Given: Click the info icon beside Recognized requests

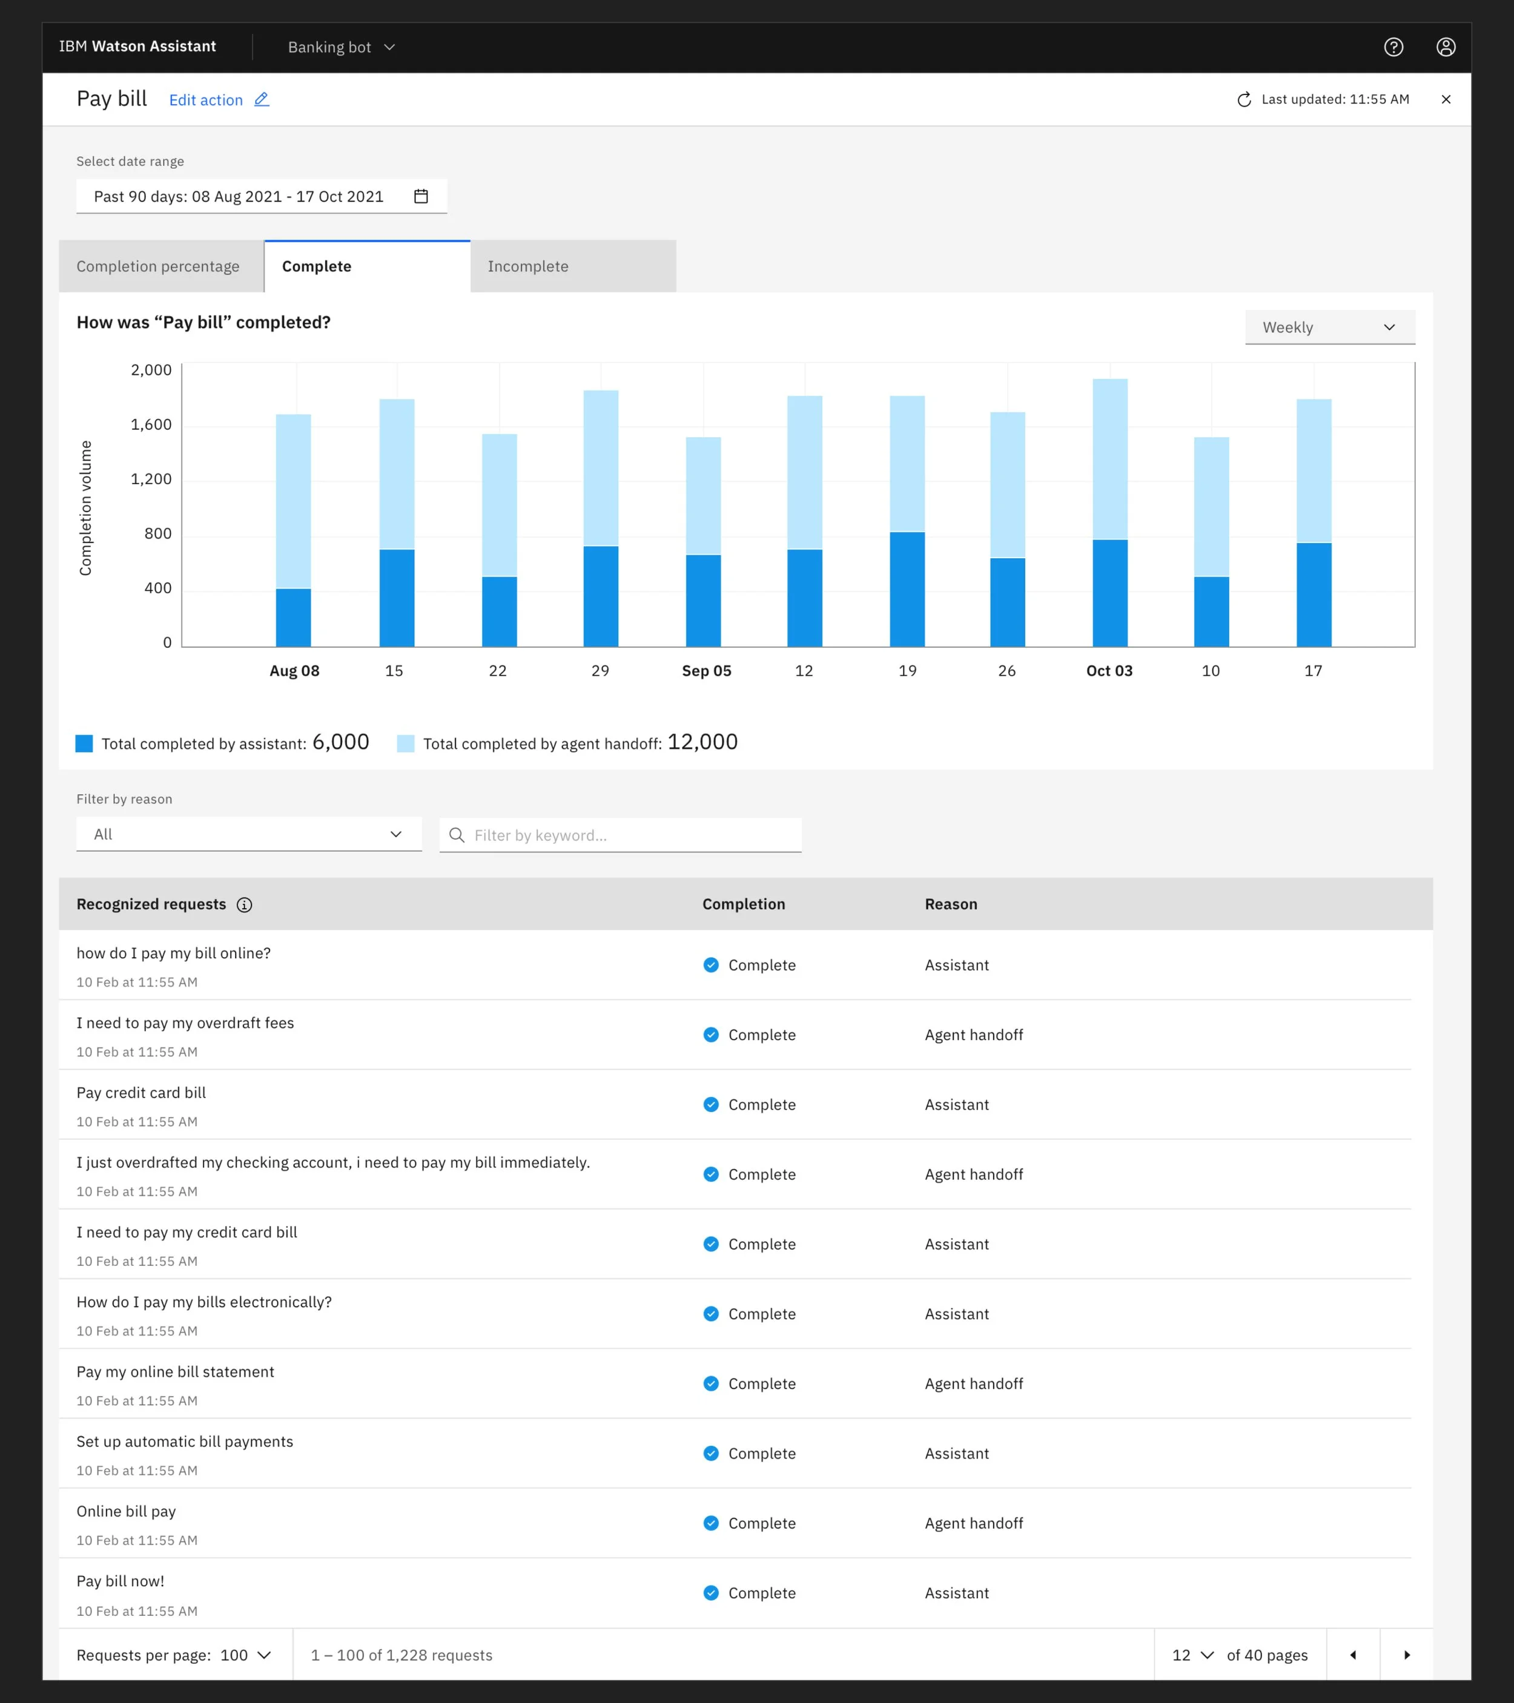Looking at the screenshot, I should coord(244,905).
